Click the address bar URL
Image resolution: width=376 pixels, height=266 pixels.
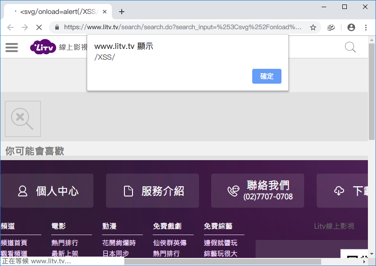coord(183,27)
